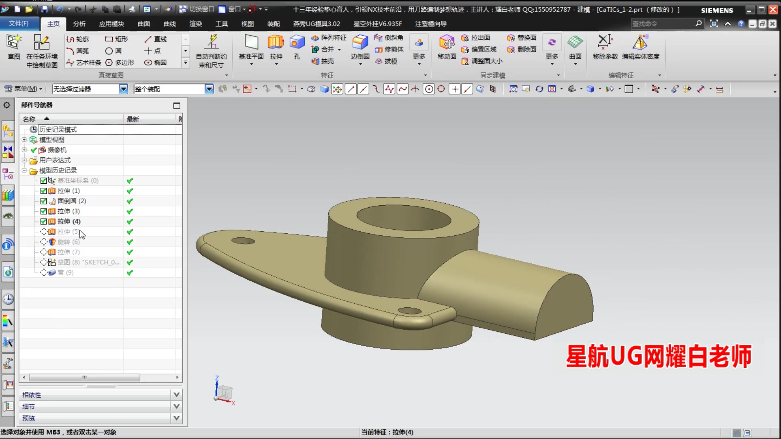Open 编辑实体密度 edit solid density tool
Image resolution: width=781 pixels, height=439 pixels.
[x=640, y=43]
